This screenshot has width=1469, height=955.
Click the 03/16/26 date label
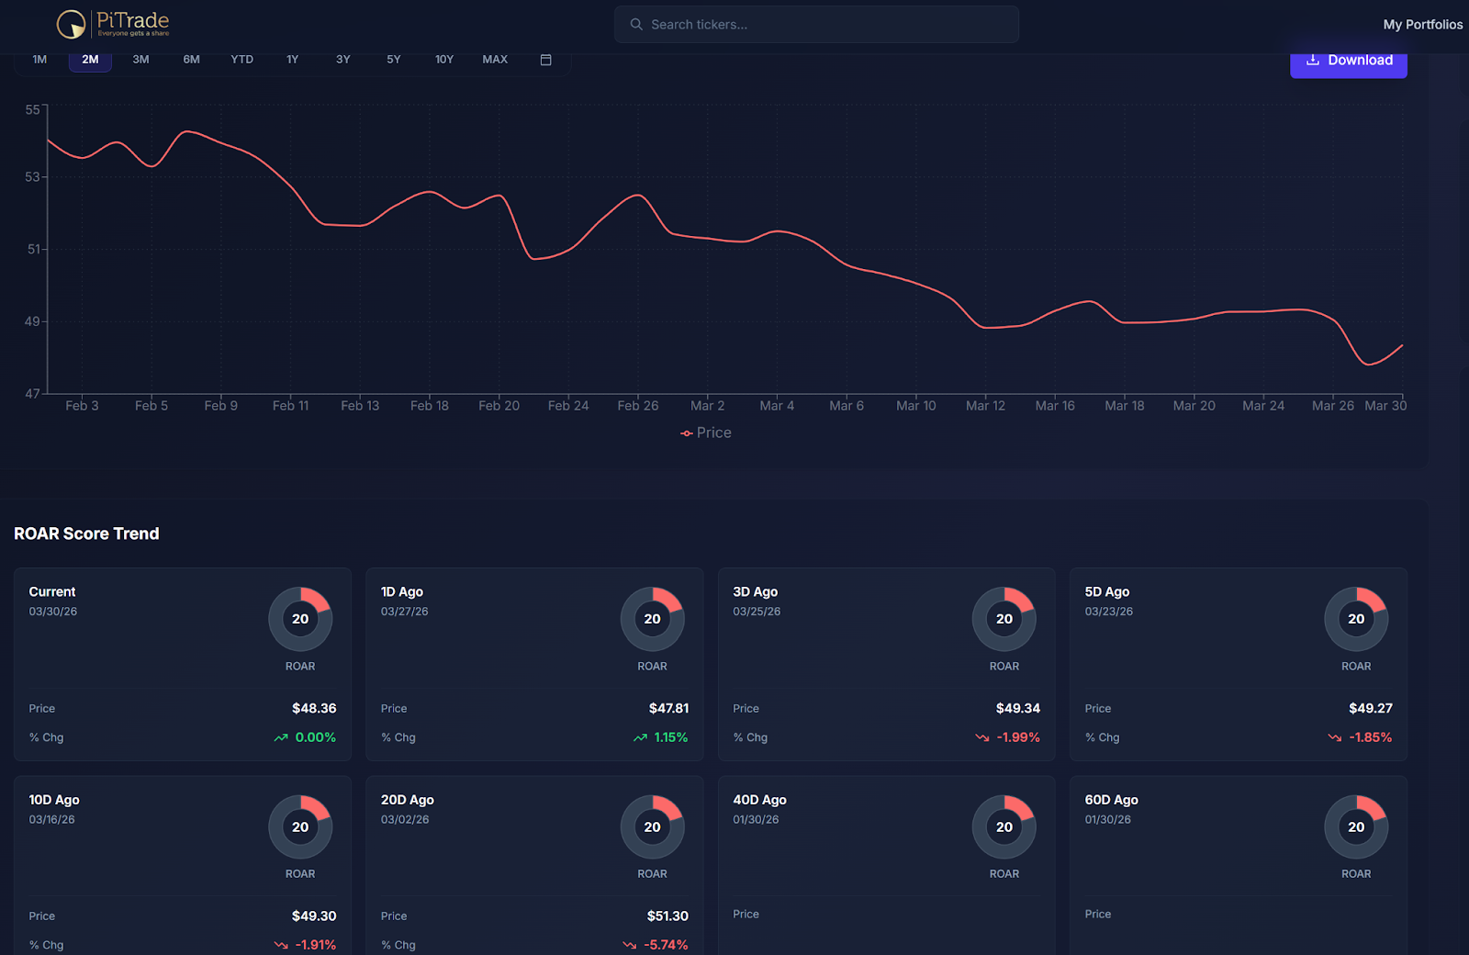click(52, 820)
